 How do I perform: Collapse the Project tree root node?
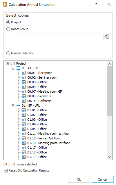(7, 64)
